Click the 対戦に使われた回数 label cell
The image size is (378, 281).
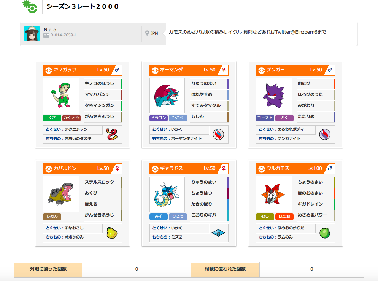[x=225, y=270]
